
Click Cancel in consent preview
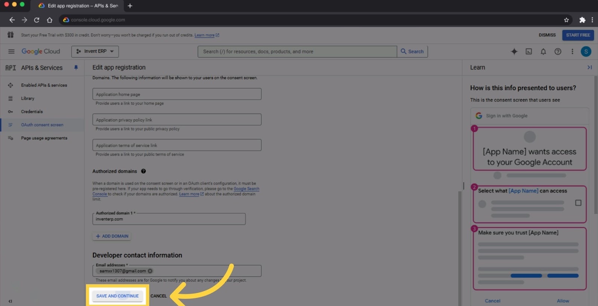coord(492,301)
